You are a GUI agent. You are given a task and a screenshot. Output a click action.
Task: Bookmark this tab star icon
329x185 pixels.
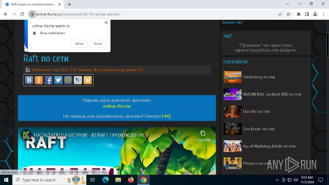click(288, 14)
